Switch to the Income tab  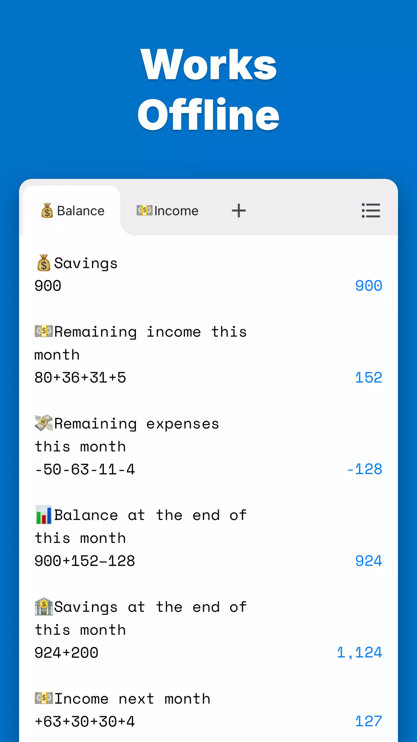(x=167, y=211)
